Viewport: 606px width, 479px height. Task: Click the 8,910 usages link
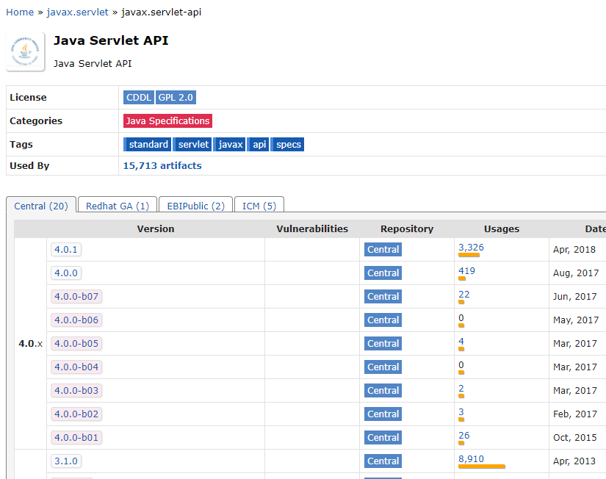click(x=471, y=458)
